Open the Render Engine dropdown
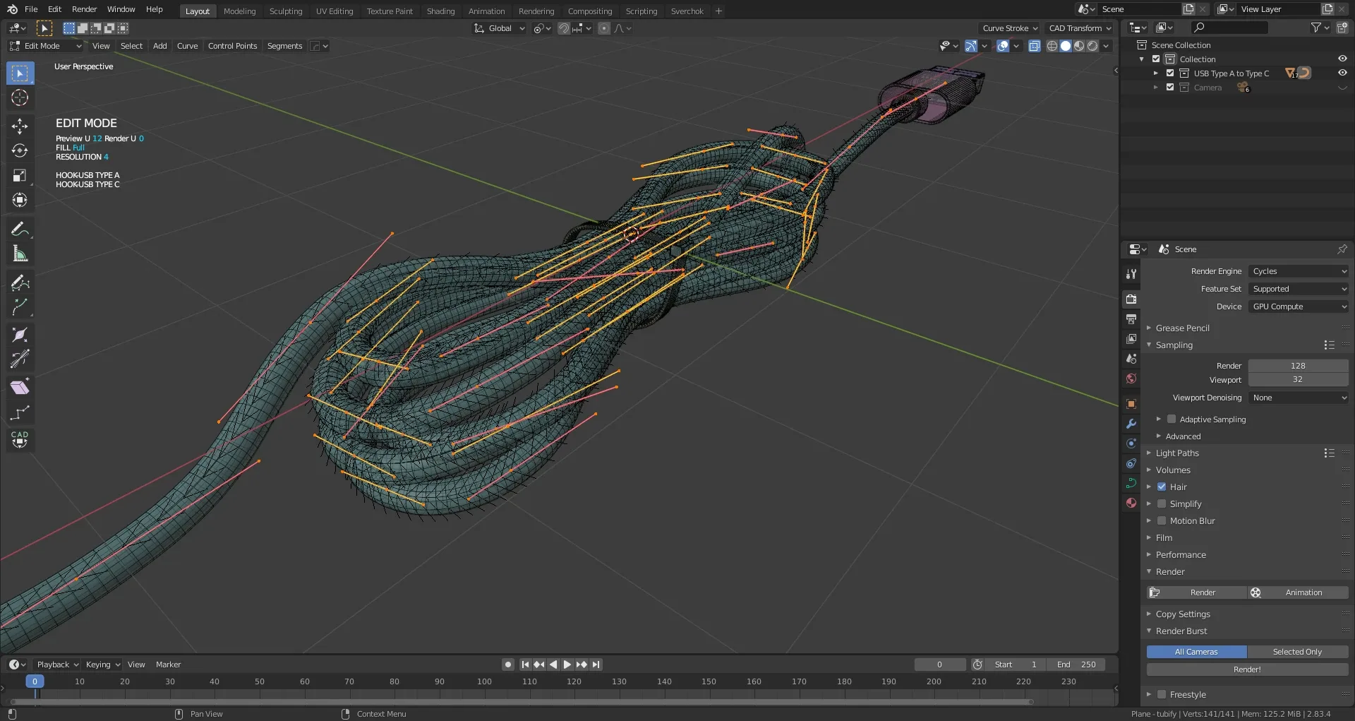 click(x=1298, y=271)
